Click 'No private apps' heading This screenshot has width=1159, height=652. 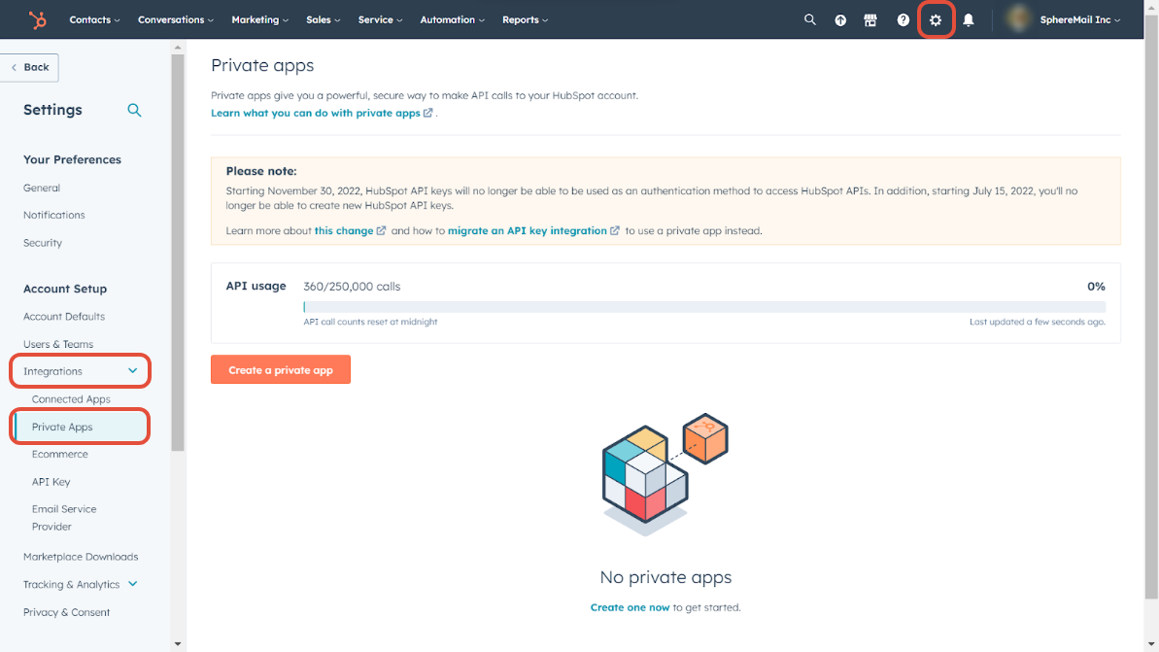tap(665, 577)
